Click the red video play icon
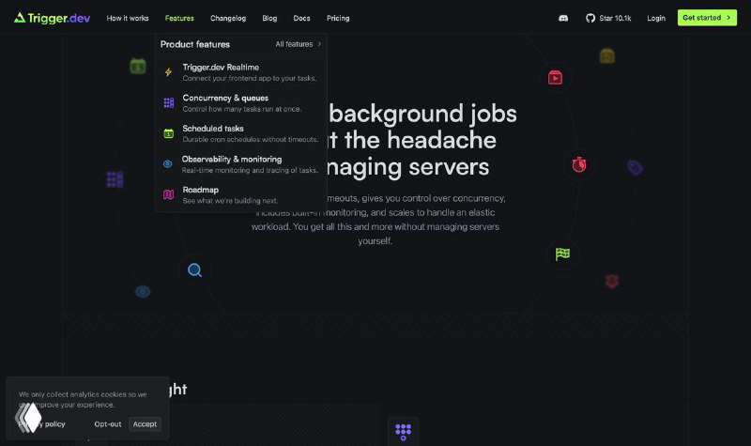The image size is (751, 446). click(x=555, y=77)
